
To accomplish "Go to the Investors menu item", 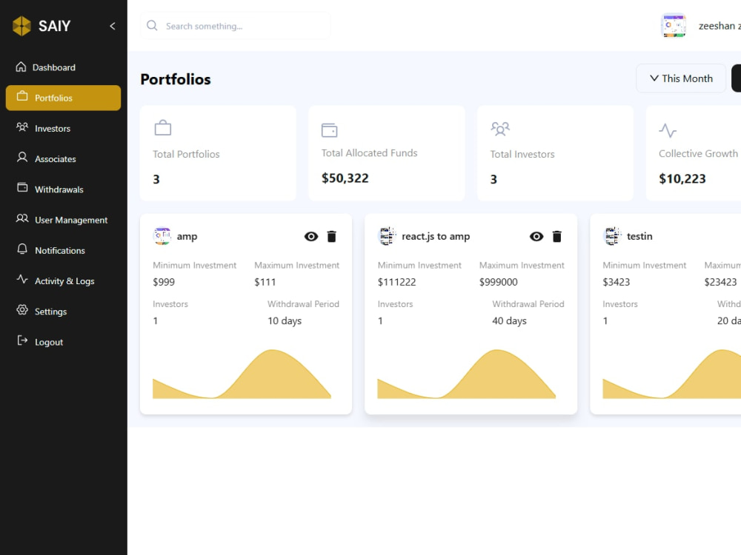I will click(x=63, y=128).
